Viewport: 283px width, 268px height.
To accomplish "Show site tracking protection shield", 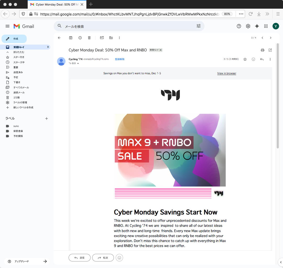I will click(x=23, y=14).
